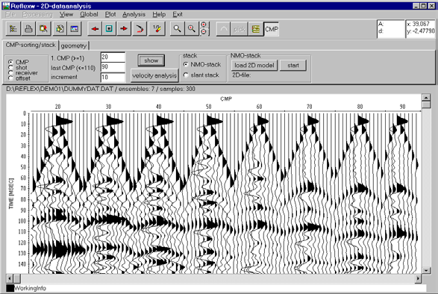
Task: Select the second magnifier zoom icon
Action: [192, 29]
